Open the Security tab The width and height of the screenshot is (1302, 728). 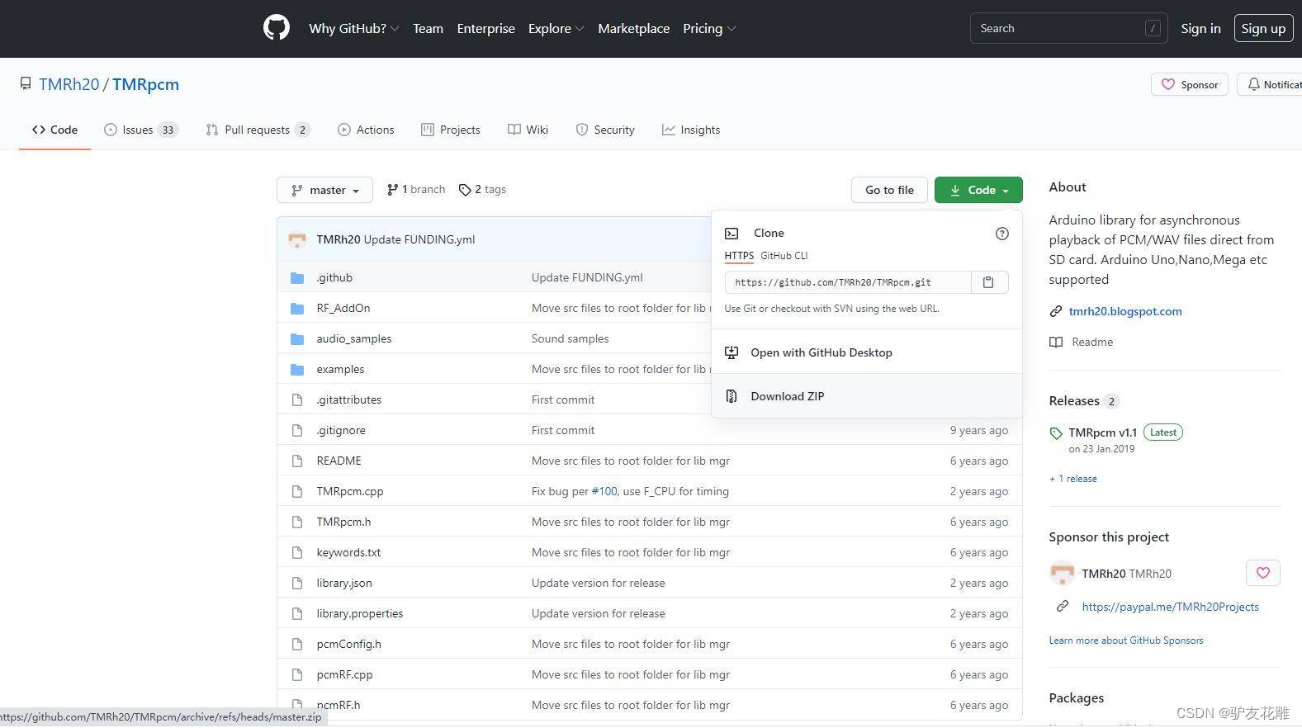coord(605,130)
